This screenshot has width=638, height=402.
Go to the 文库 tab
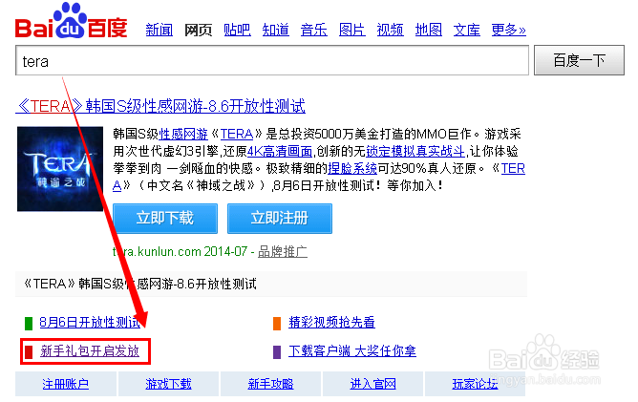click(467, 30)
